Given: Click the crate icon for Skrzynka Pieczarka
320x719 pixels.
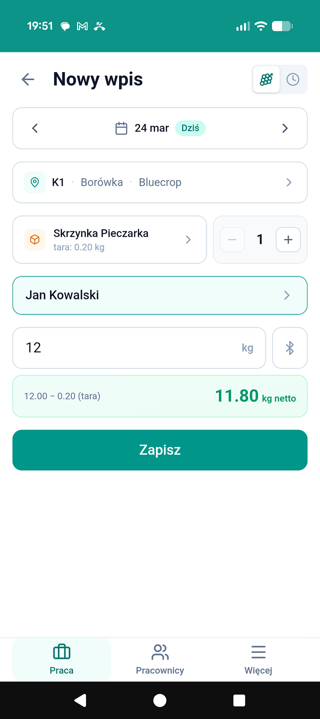Looking at the screenshot, I should 34,239.
